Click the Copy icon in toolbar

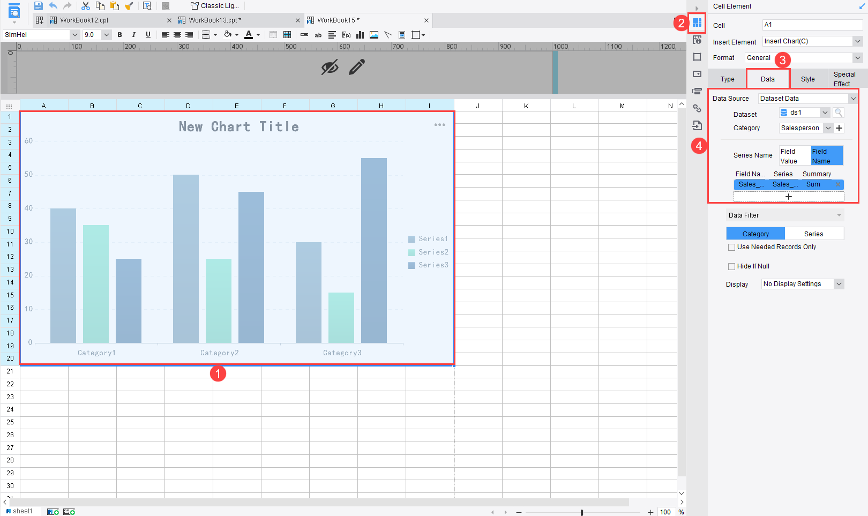point(100,6)
